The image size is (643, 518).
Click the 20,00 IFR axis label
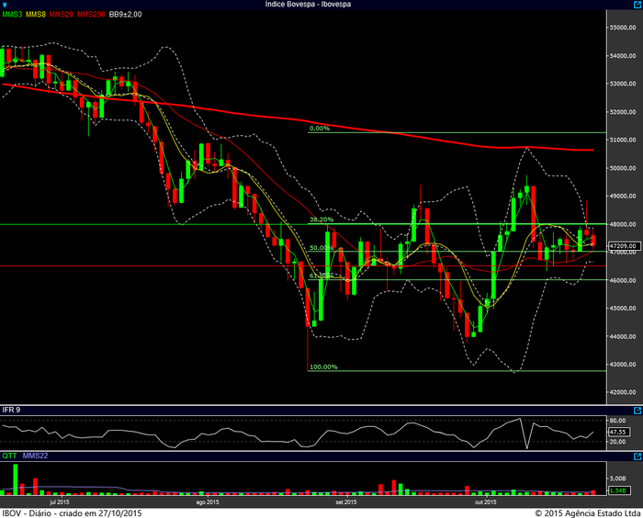[617, 442]
